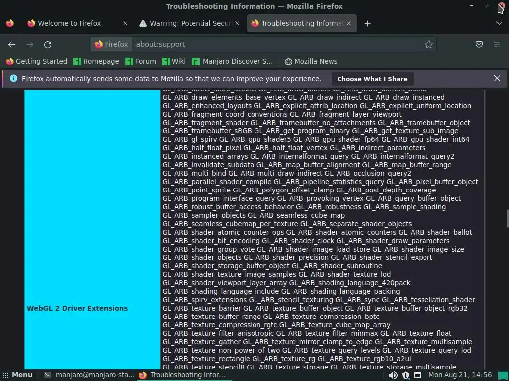Open the Forum bookmark
Screen dimensions: 509x381
(x=141, y=61)
